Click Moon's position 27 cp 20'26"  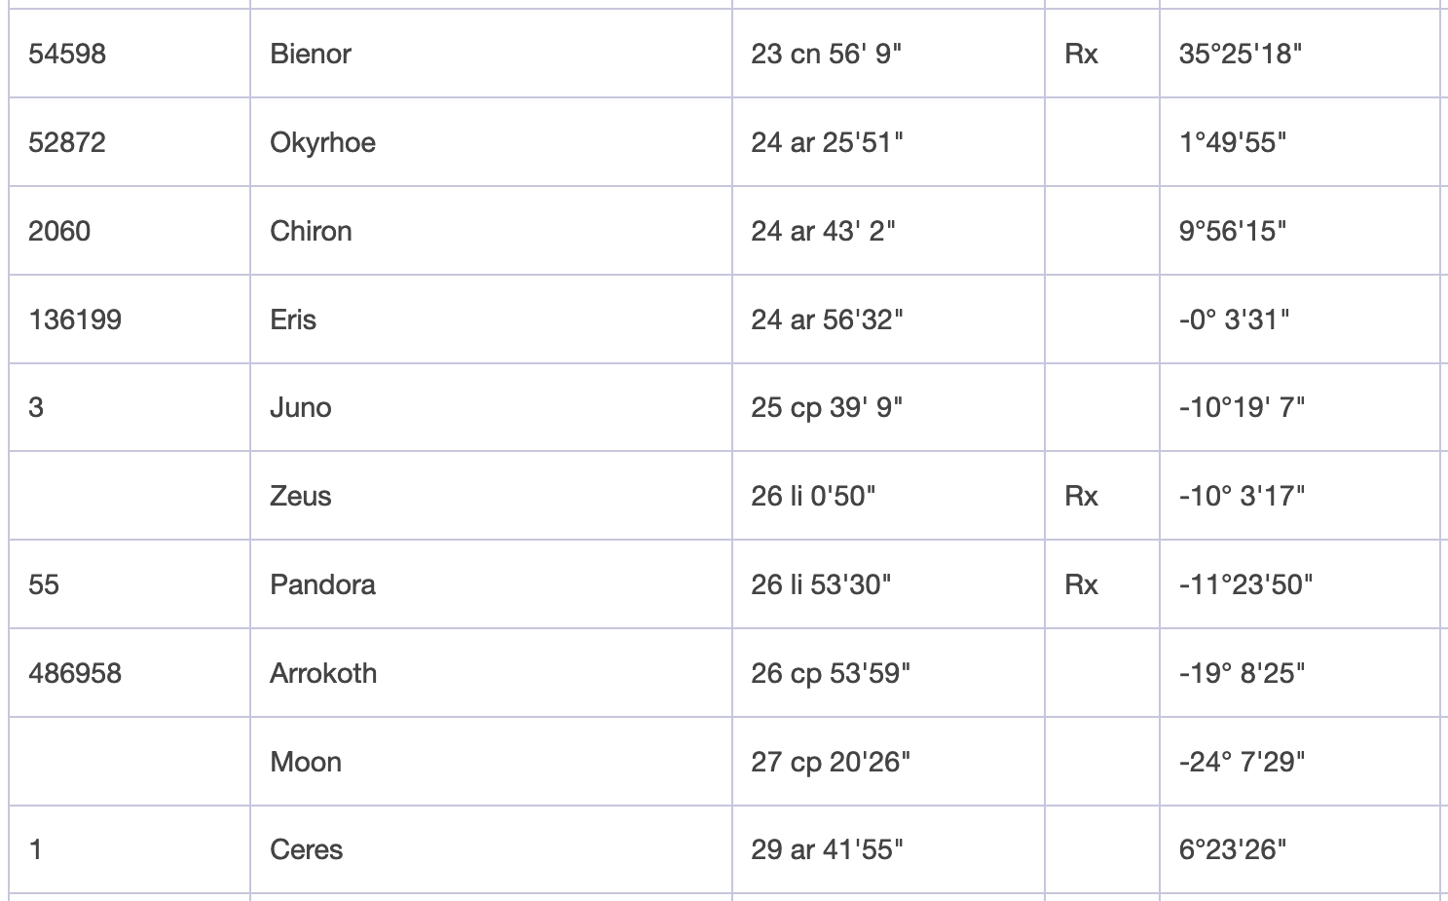click(x=830, y=762)
